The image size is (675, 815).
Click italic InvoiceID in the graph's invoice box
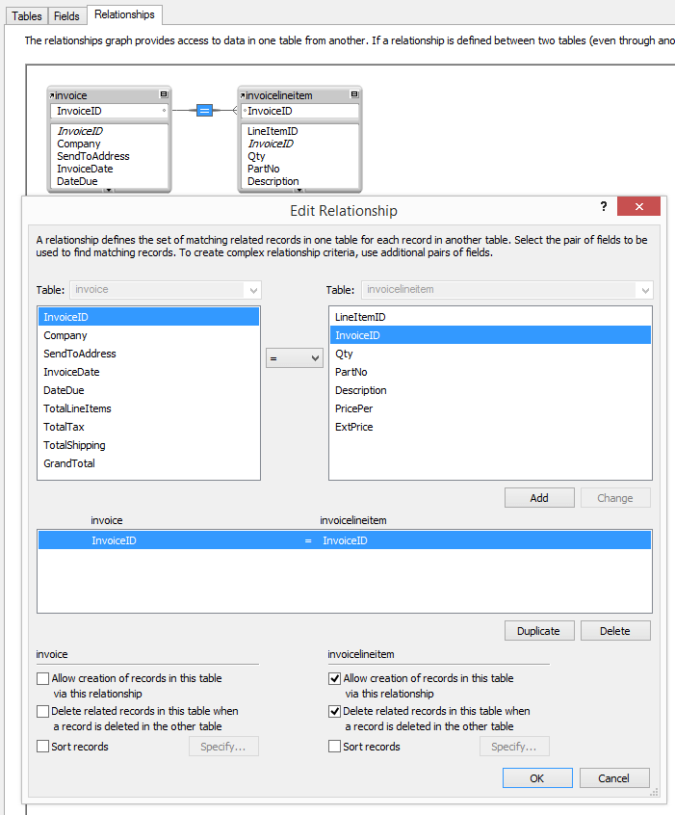pos(80,131)
